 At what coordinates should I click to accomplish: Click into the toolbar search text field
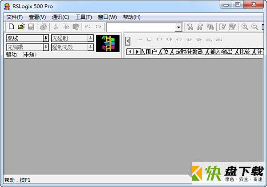point(141,27)
